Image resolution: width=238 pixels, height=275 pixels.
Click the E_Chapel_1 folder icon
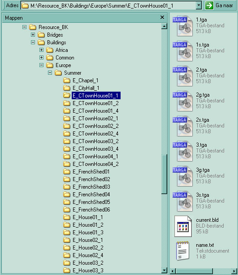67,80
